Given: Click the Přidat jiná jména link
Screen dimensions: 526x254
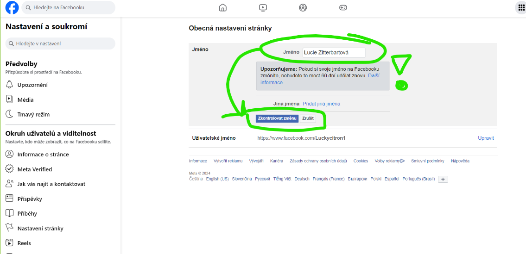Looking at the screenshot, I should pos(321,104).
